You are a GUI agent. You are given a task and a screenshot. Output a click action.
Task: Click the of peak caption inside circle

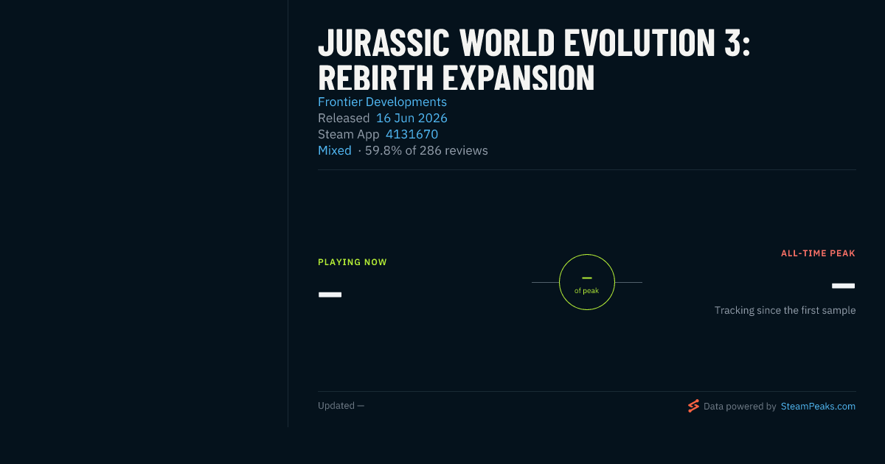coord(587,290)
